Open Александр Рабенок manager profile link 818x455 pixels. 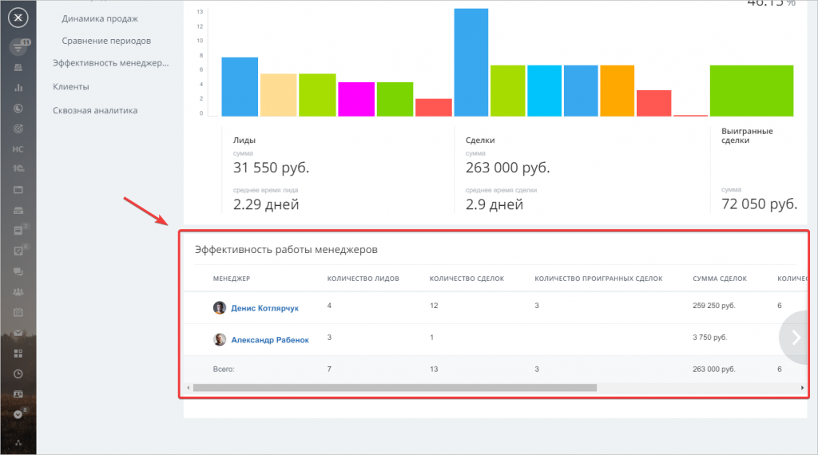[269, 339]
